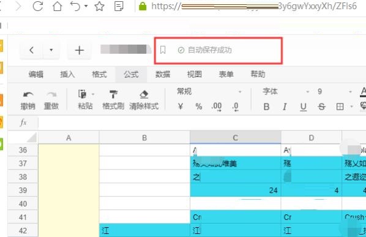Click the fx function icon

click(23, 122)
